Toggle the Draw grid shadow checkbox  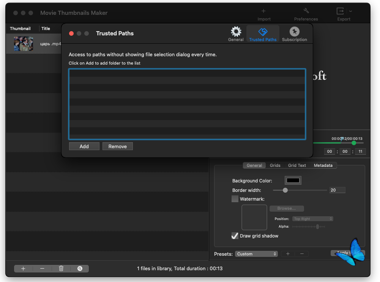pos(235,236)
